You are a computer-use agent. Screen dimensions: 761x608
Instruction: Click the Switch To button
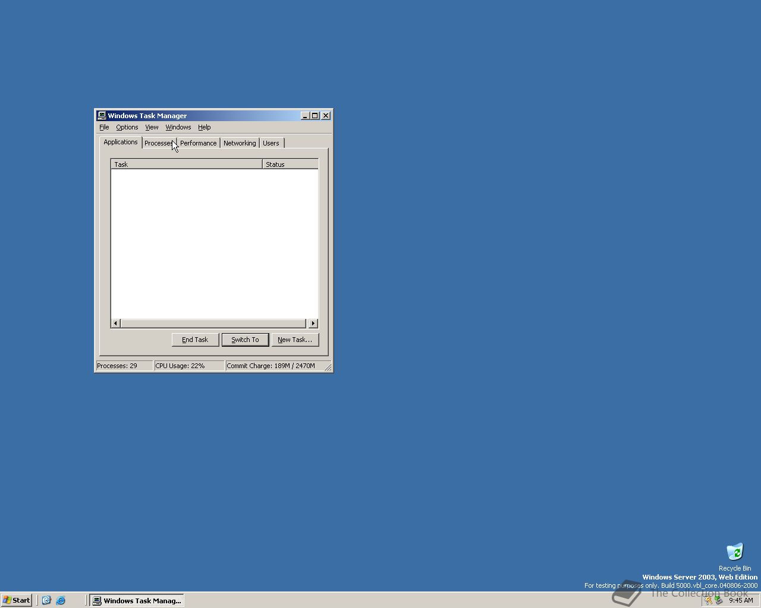[245, 340]
